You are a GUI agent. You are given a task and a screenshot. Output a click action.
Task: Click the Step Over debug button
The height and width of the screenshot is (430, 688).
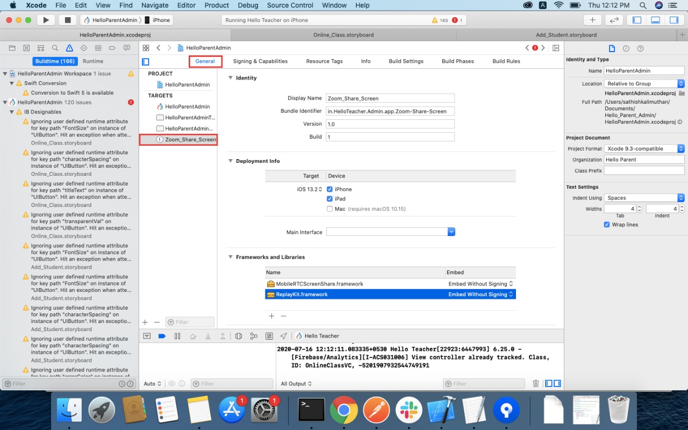coord(192,336)
